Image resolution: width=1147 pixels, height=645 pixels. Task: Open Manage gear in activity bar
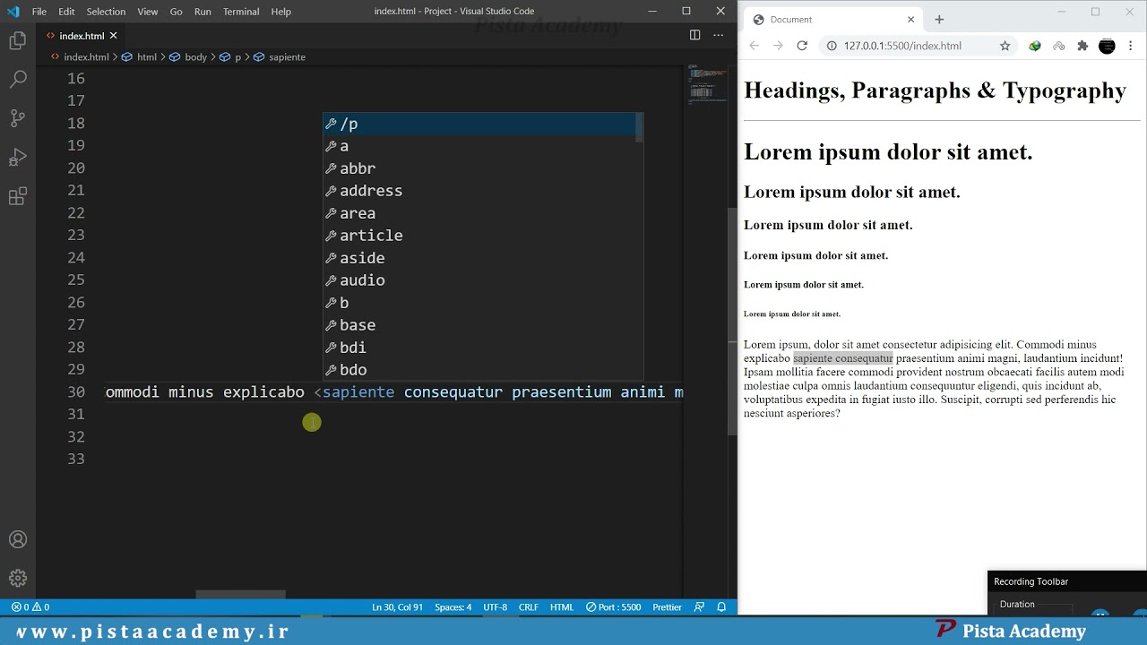[18, 579]
